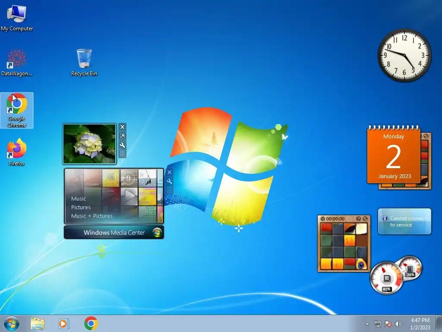This screenshot has width=442, height=332.
Task: Choose Music + Pictures in Media Center gadget
Action: 92,216
